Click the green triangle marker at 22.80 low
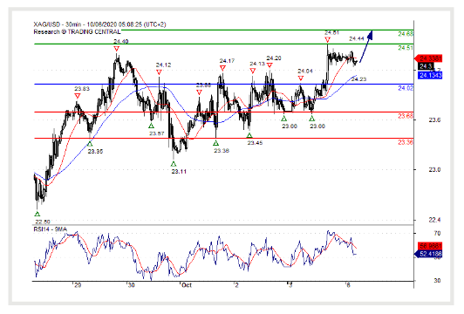Viewport: 464px width, 314px height. pos(38,214)
